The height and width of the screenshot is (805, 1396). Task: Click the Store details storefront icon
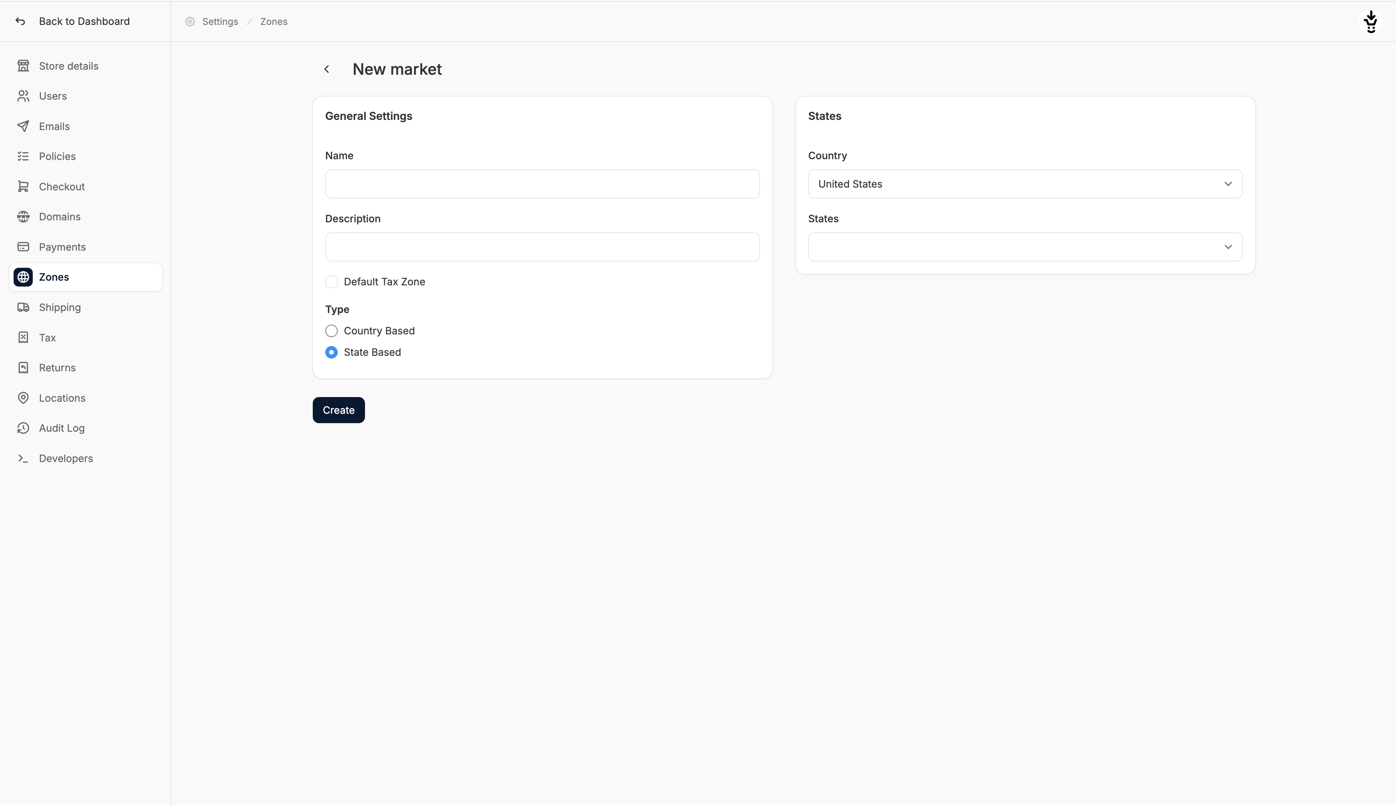click(x=23, y=66)
